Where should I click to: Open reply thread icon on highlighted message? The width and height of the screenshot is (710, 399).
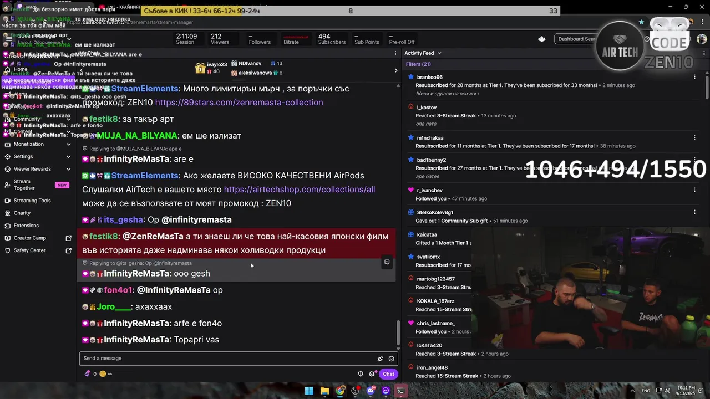(x=387, y=262)
